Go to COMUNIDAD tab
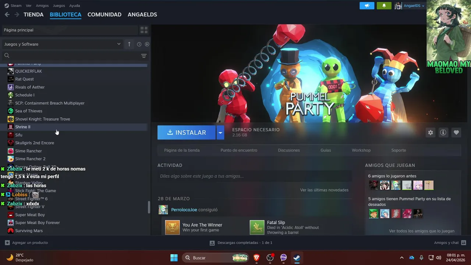This screenshot has width=471, height=265. (105, 14)
